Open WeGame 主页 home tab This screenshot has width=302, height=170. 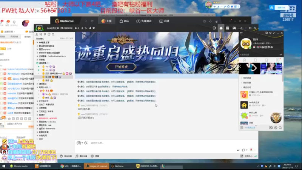pyautogui.click(x=106, y=21)
